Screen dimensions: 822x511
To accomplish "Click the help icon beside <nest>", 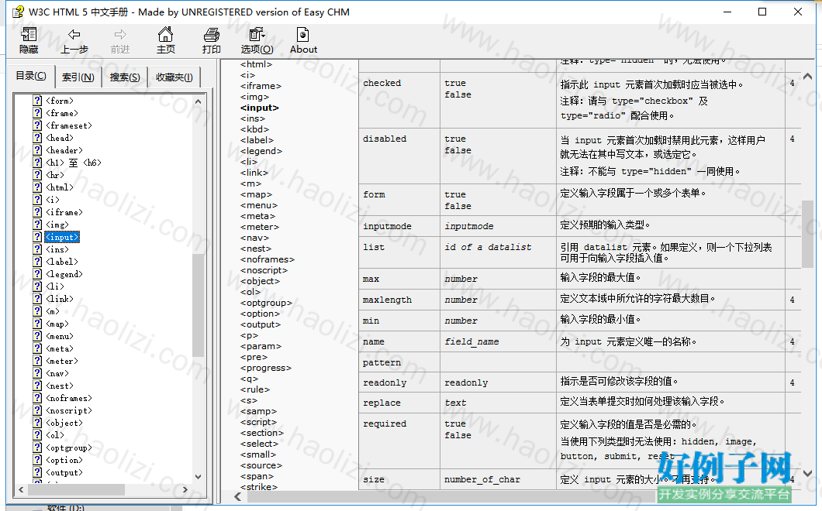I will [x=37, y=386].
